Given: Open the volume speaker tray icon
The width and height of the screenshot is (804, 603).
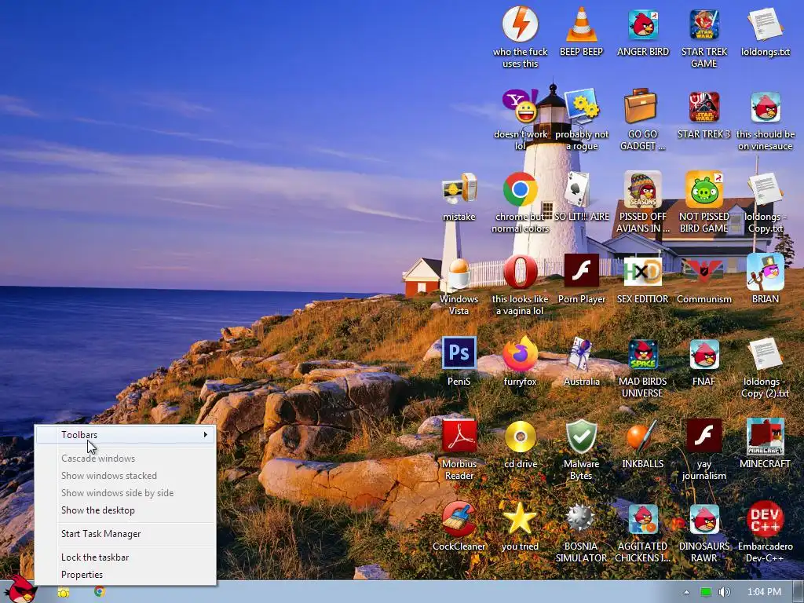Looking at the screenshot, I should 725,592.
